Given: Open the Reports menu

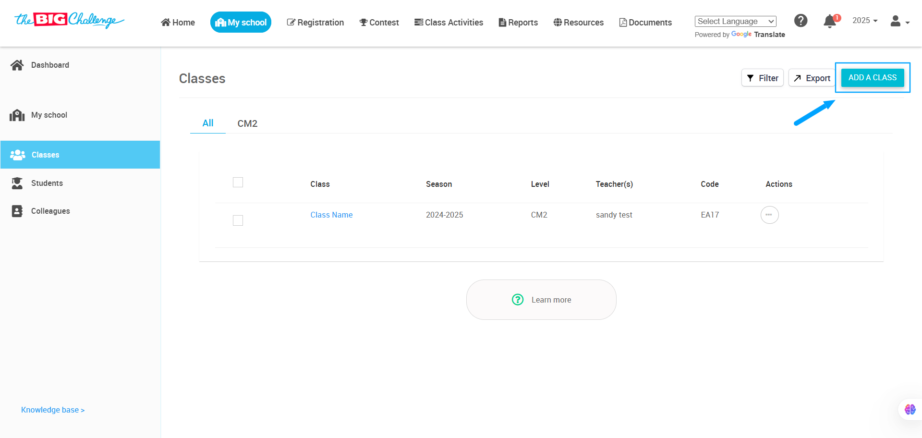Looking at the screenshot, I should pos(518,23).
